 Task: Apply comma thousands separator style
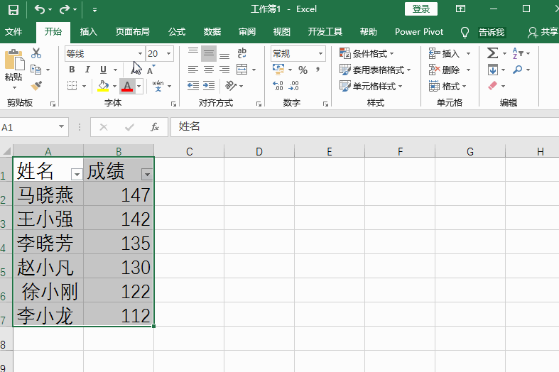tap(318, 70)
